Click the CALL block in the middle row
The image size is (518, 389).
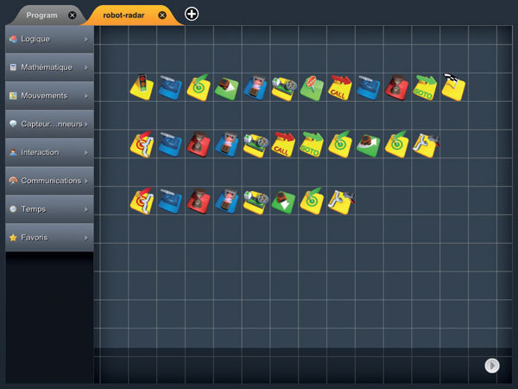click(283, 145)
